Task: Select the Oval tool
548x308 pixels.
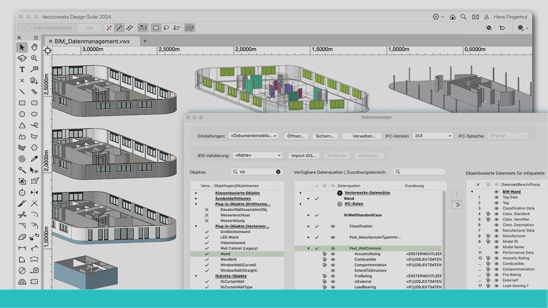Action: [x=34, y=114]
